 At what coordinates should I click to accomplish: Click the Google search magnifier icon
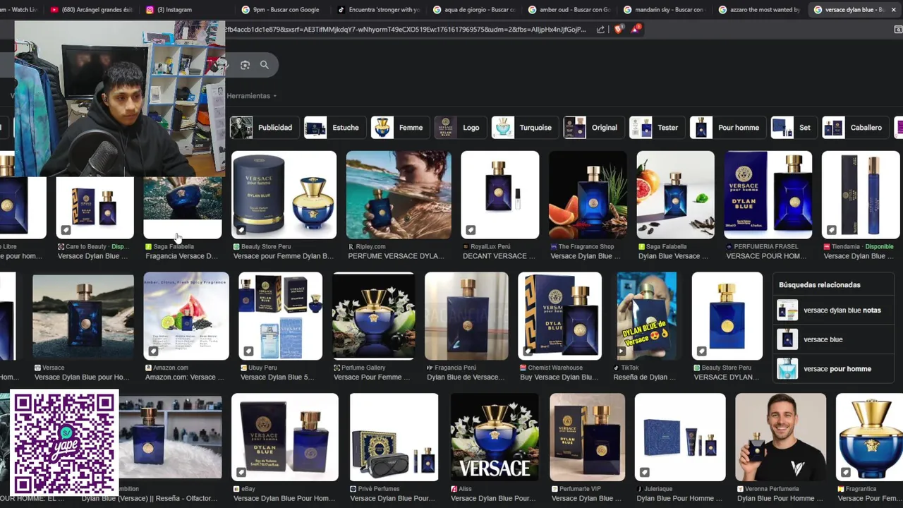click(265, 65)
